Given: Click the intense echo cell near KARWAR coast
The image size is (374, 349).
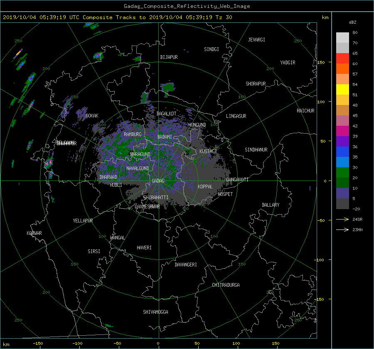Looking at the screenshot, I should 49,163.
